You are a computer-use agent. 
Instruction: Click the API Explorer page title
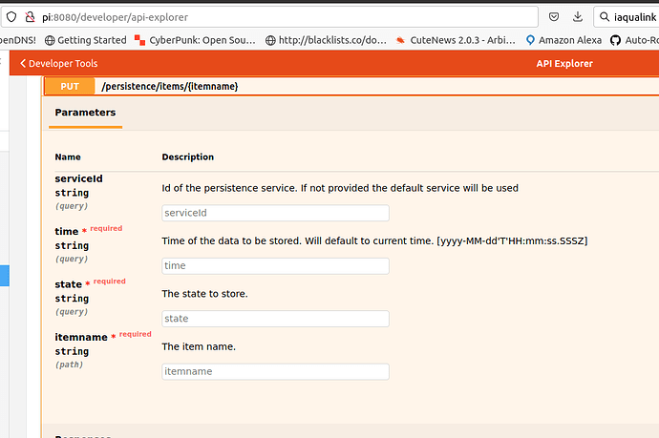pyautogui.click(x=564, y=63)
